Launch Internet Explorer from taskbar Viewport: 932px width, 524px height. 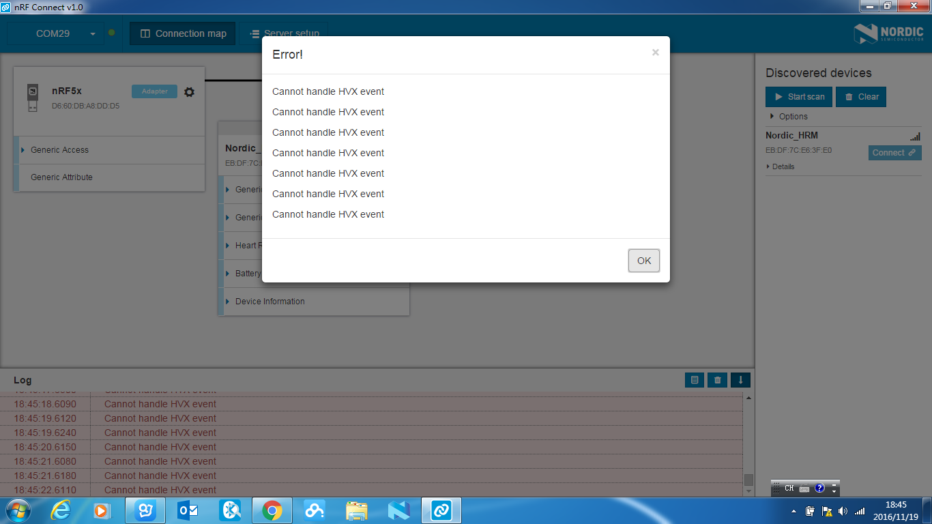point(60,510)
